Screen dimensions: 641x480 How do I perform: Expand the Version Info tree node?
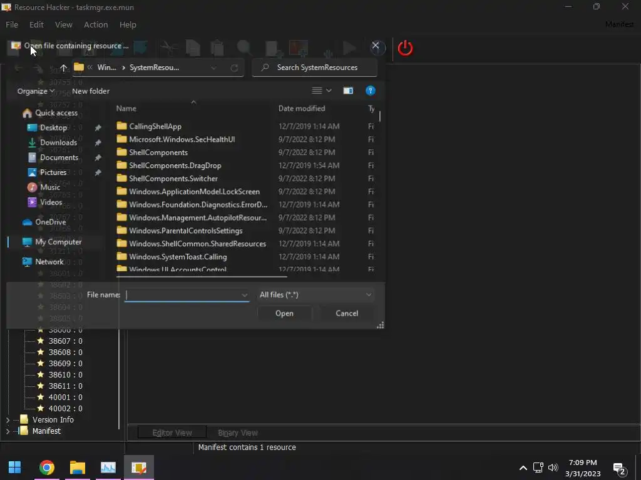tap(8, 419)
